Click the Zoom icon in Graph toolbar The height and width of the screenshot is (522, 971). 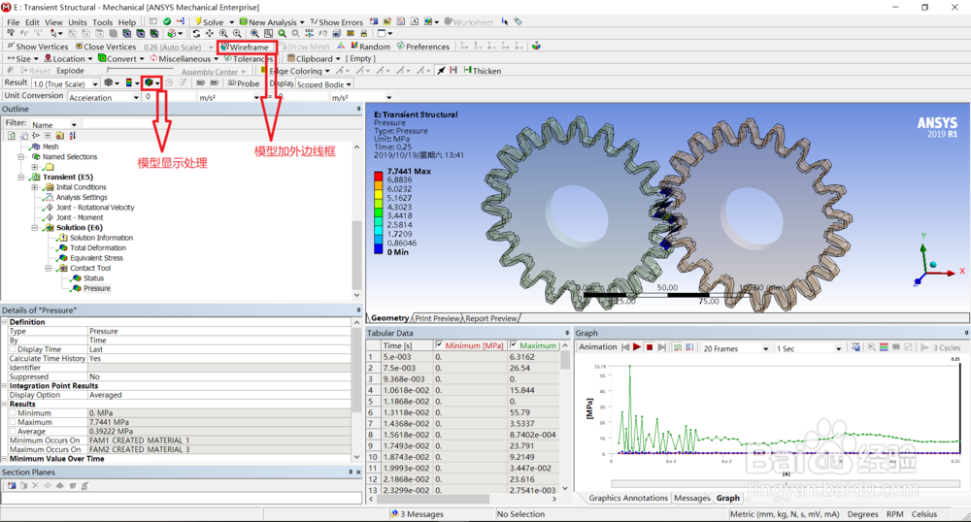[x=871, y=347]
